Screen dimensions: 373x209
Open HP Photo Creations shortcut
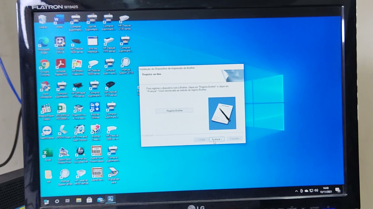point(77,67)
